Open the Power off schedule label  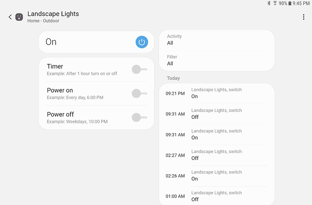[60, 114]
